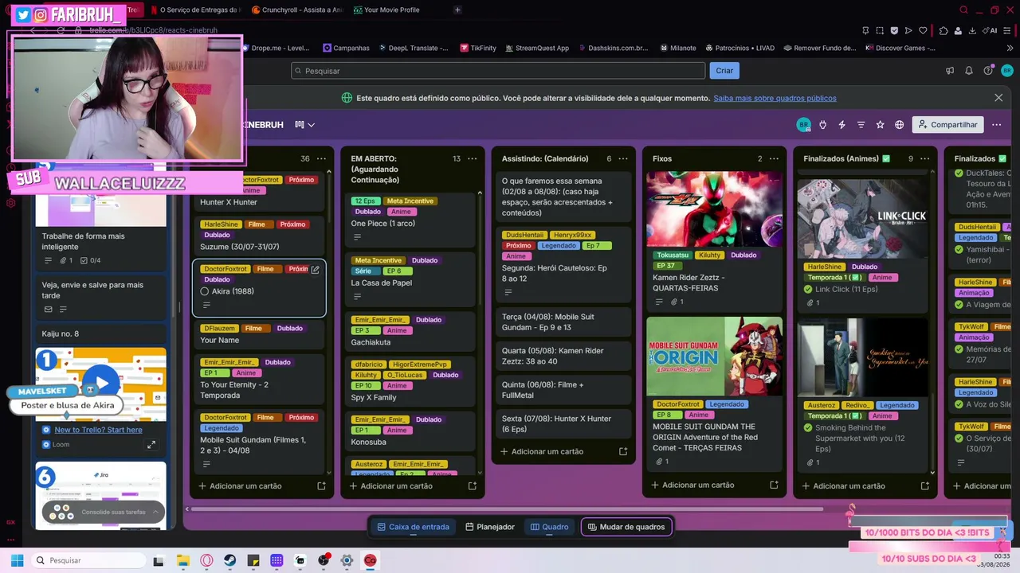The height and width of the screenshot is (573, 1020).
Task: Open the One Piece (1 arco) card
Action: click(x=410, y=220)
